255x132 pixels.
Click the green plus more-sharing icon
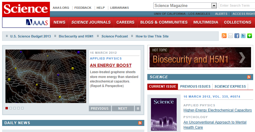(250, 36)
